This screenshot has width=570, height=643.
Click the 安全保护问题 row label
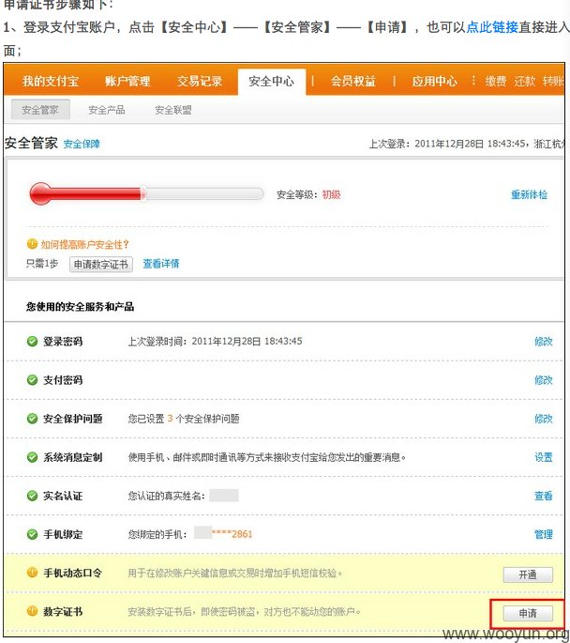[x=73, y=419]
